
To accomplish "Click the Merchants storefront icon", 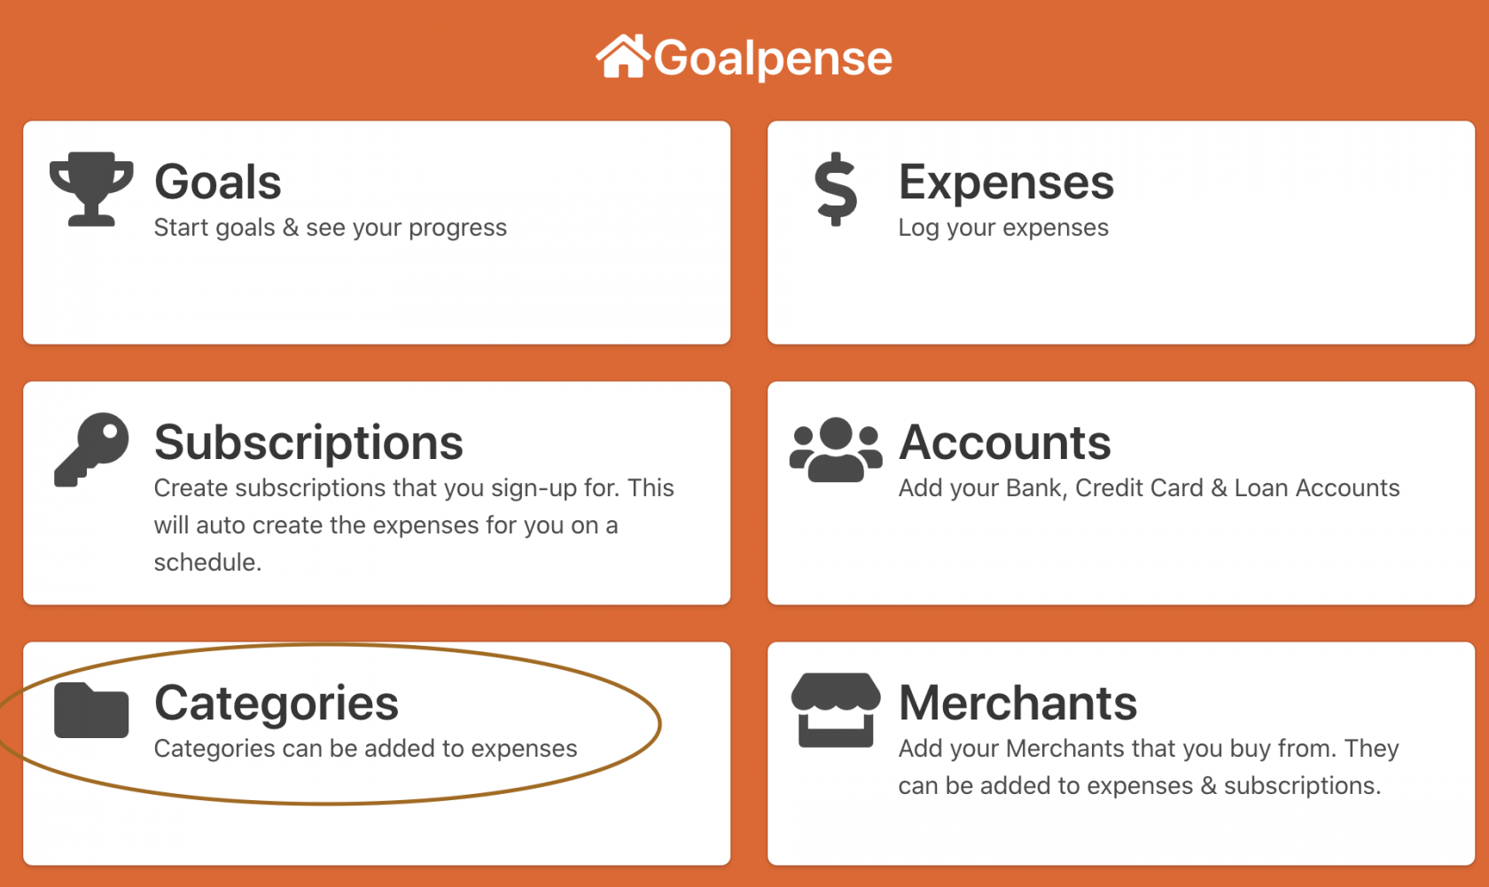I will coord(836,711).
